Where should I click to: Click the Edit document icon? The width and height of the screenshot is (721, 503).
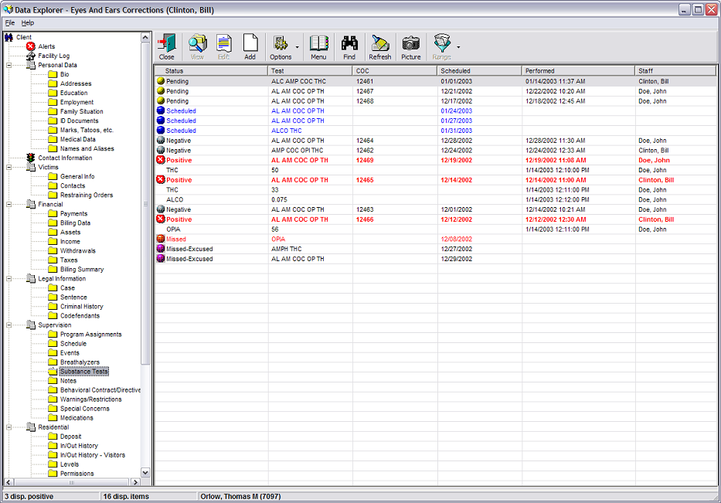[224, 44]
